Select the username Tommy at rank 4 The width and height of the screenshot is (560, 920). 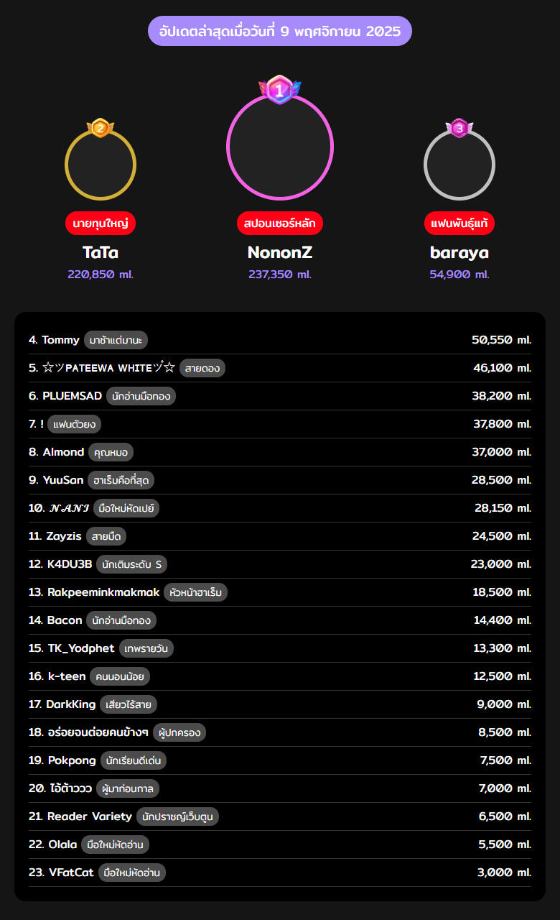[60, 340]
